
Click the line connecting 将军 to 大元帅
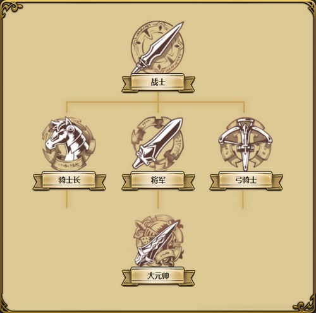(x=158, y=199)
